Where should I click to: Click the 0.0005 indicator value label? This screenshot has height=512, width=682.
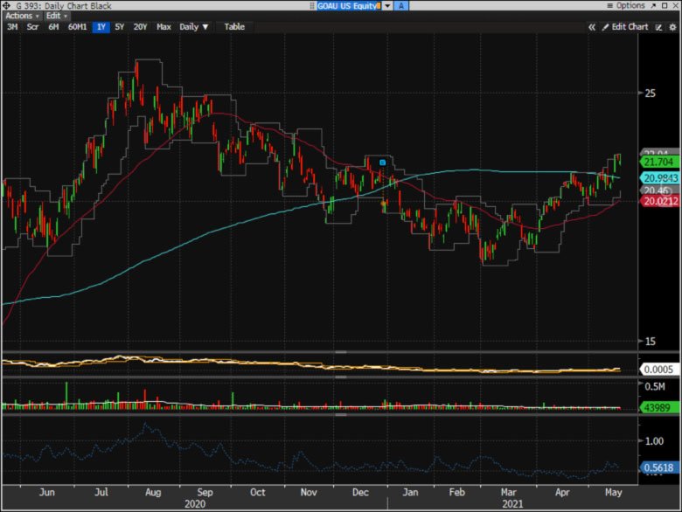coord(659,370)
